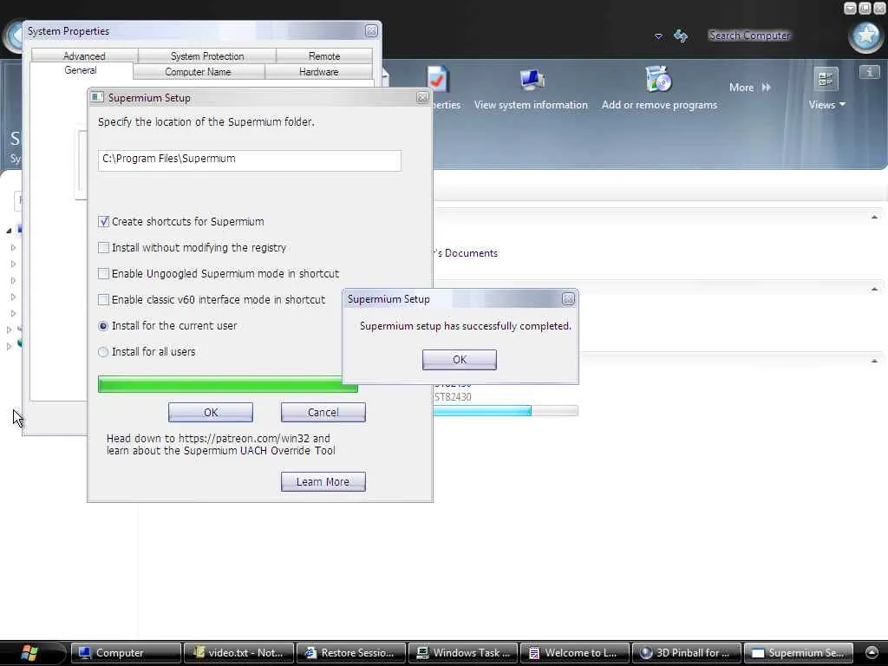The height and width of the screenshot is (666, 888).
Task: Expand the More toolbar chevron
Action: coord(767,88)
